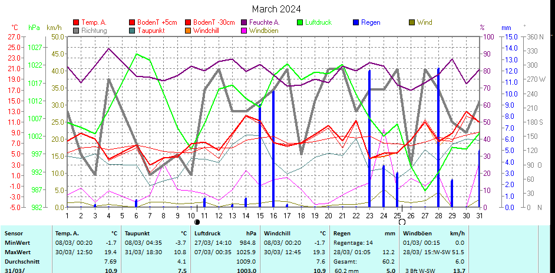The image size is (555, 273).
Task: Click the Temp. A. legend label
Action: pos(94,22)
